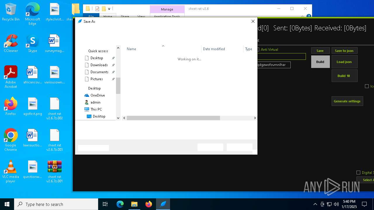Open File Explorer from the taskbar
The width and height of the screenshot is (374, 210).
pyautogui.click(x=134, y=204)
